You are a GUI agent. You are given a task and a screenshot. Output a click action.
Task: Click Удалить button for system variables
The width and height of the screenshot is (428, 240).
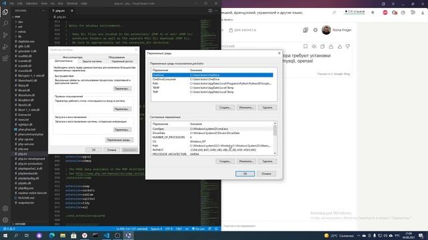267,161
